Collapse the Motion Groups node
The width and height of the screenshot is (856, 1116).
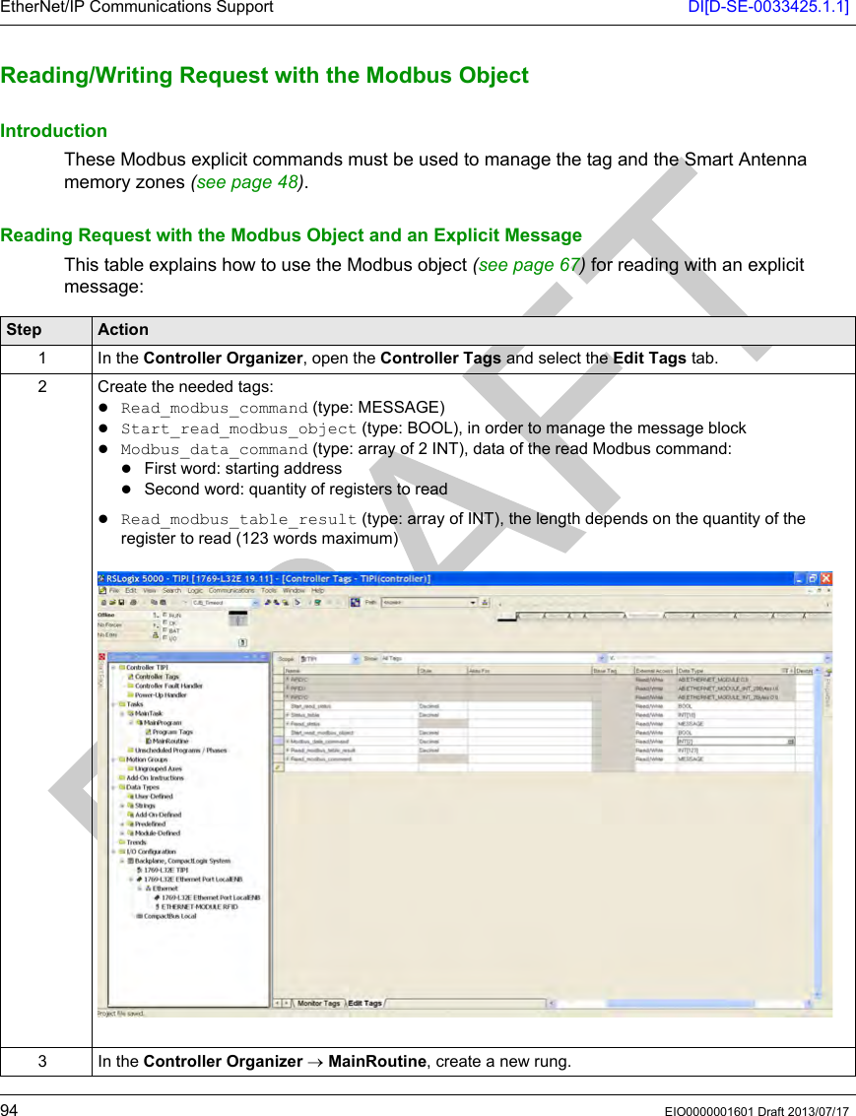(114, 760)
